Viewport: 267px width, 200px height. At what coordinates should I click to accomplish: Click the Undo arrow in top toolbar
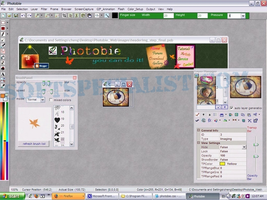point(23,16)
